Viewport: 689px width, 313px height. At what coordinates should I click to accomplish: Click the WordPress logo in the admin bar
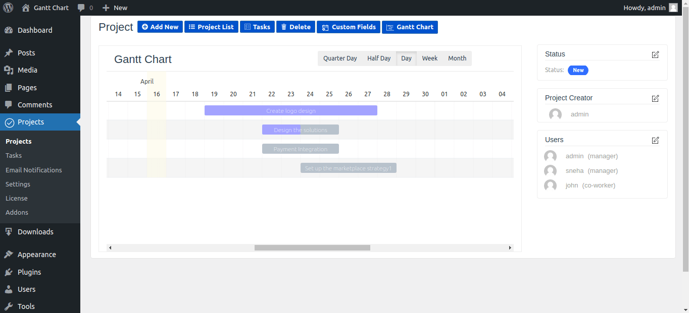coord(8,8)
